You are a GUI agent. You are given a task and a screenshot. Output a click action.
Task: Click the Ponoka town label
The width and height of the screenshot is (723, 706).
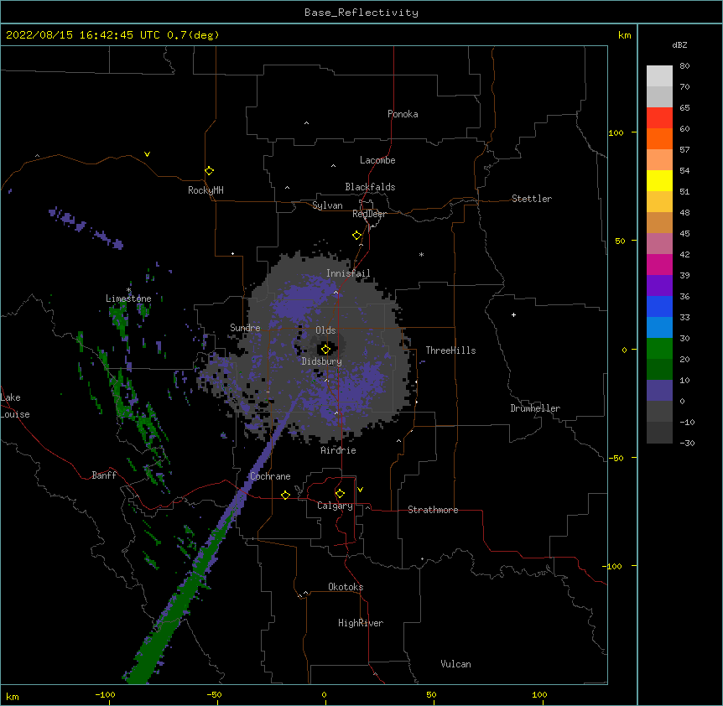tap(403, 114)
